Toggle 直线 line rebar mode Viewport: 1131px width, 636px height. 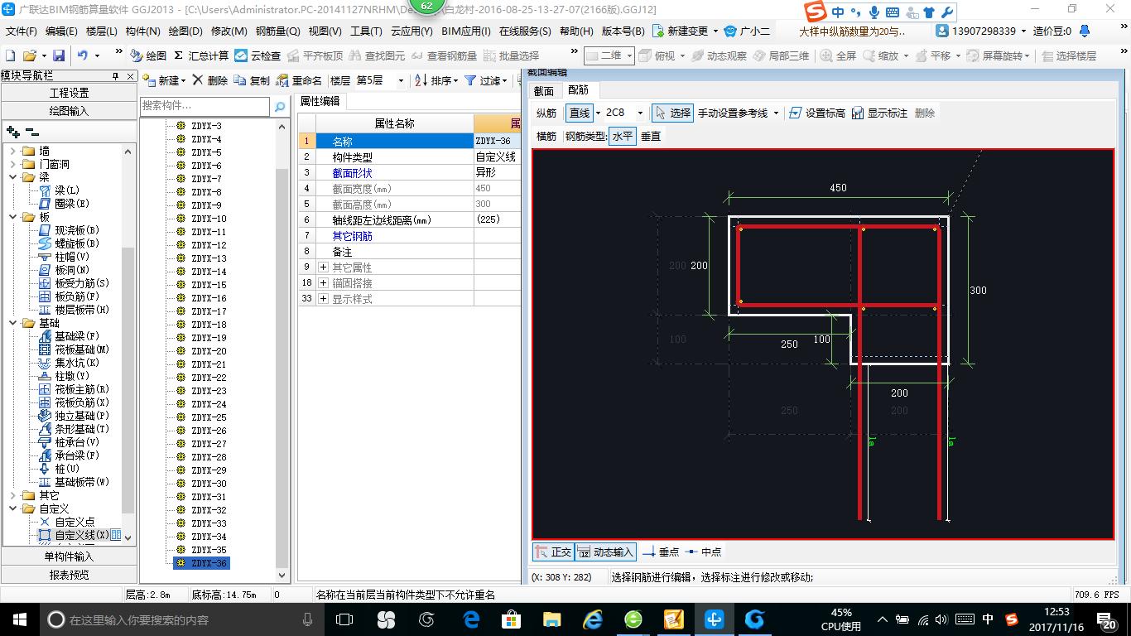click(x=580, y=113)
